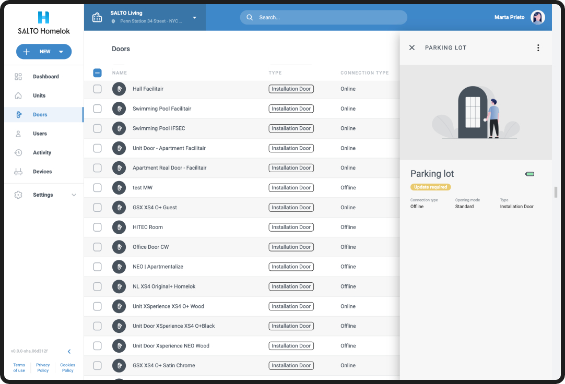
Task: Check the box for Swimming Pool IFSEC
Action: pyautogui.click(x=97, y=128)
